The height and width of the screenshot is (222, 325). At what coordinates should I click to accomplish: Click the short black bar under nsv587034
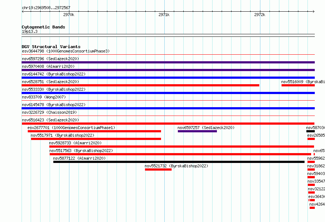click(310, 131)
